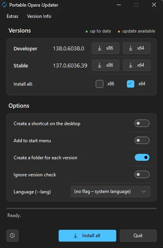The width and height of the screenshot is (163, 248).
Task: Click Developer version number 138.0.6038.0
Action: tap(68, 48)
